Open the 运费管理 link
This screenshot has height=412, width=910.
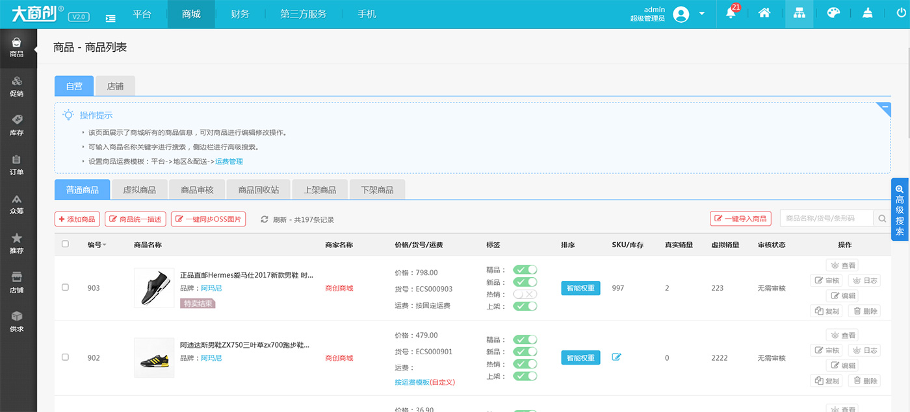pos(229,161)
